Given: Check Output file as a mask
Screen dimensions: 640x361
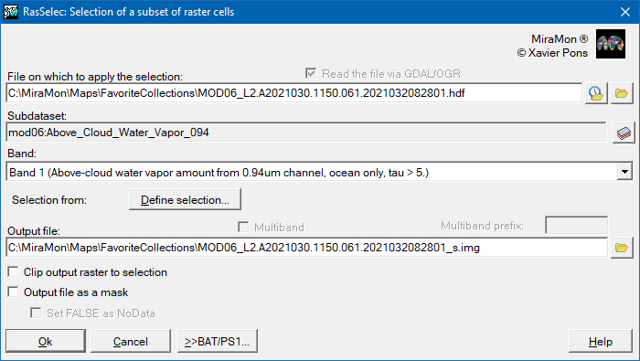Looking at the screenshot, I should tap(13, 292).
